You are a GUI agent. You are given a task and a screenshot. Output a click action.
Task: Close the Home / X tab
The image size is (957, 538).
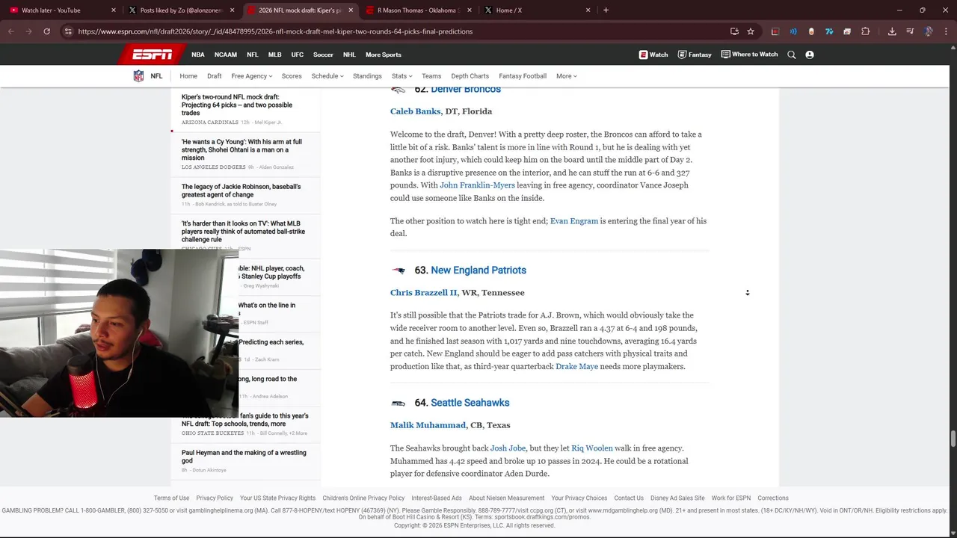click(x=588, y=10)
